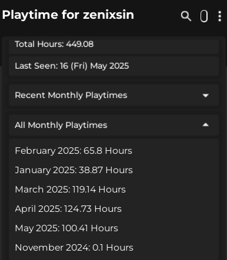Click the 100.41 hours value for May

click(75, 228)
